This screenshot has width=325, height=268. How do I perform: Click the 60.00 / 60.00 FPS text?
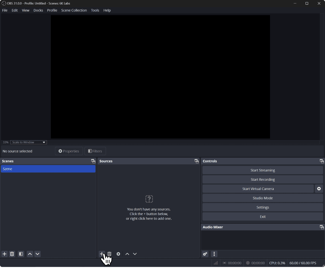click(303, 263)
